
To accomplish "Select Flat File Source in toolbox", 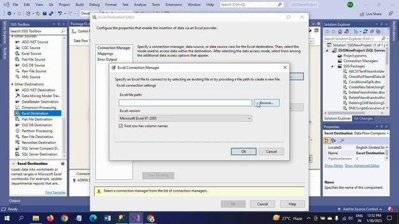I will pos(33,60).
